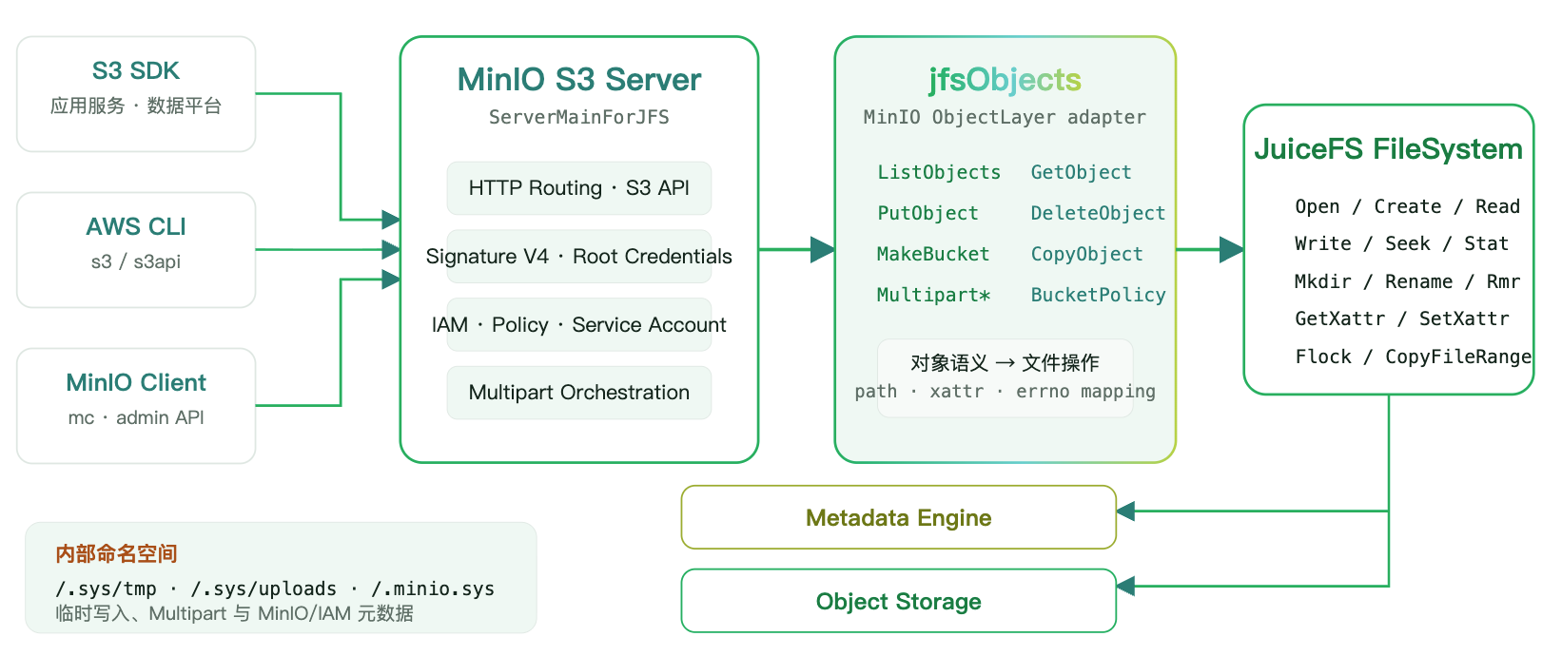This screenshot has height=656, width=1562.
Task: Click the 临时写入、Multipart description line
Action: (x=235, y=613)
